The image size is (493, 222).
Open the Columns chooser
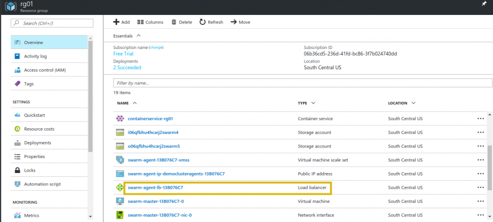click(150, 22)
